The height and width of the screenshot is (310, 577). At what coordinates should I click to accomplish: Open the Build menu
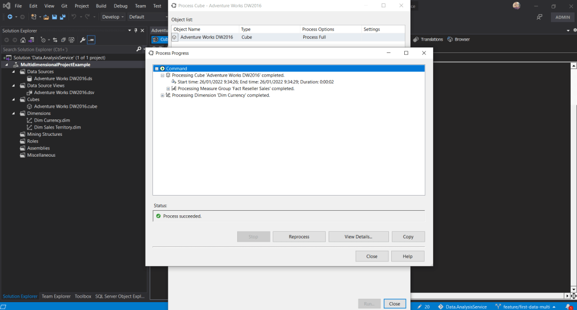coord(101,6)
